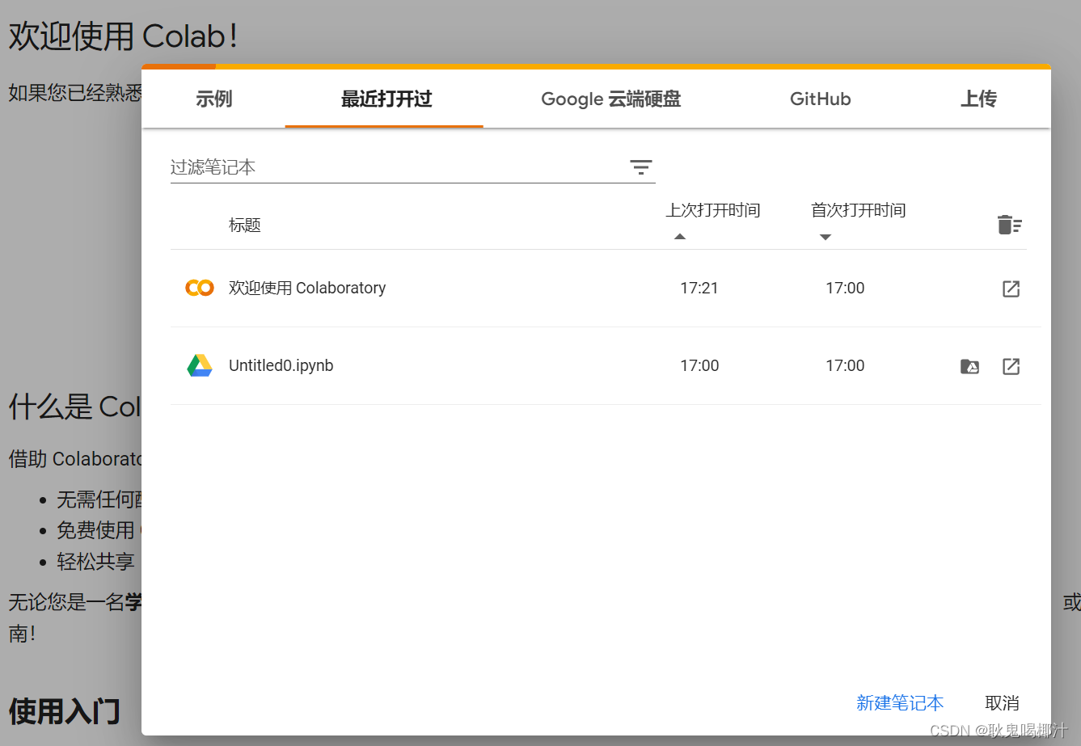Screen dimensions: 1081x746
Task: Open 欢迎使用 Colaboratory in new tab icon
Action: pyautogui.click(x=1011, y=289)
